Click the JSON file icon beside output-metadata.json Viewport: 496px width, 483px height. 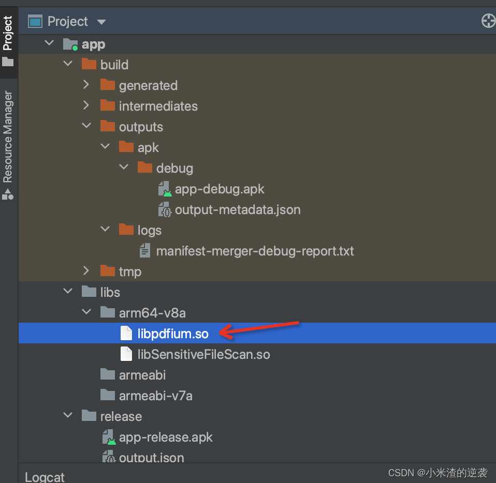[165, 209]
